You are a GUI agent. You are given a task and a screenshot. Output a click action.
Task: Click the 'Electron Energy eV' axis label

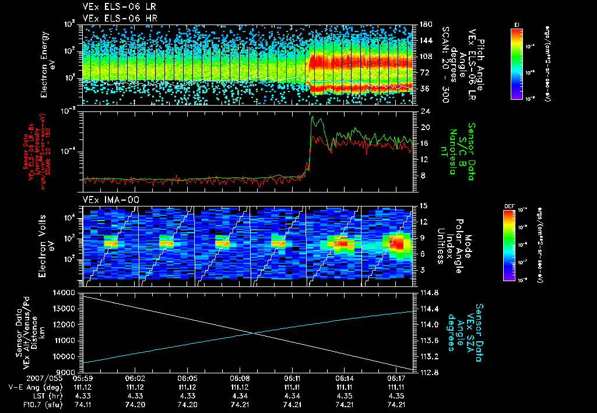pyautogui.click(x=48, y=64)
